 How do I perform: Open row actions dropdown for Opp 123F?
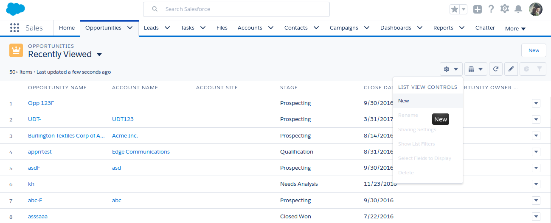coord(536,103)
